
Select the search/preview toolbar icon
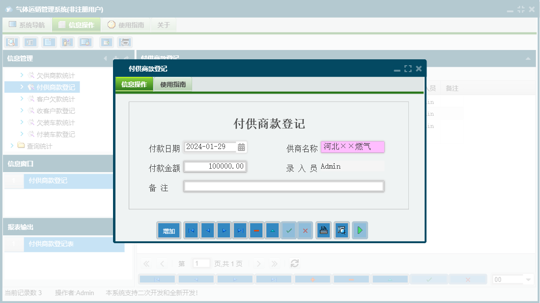click(11, 42)
